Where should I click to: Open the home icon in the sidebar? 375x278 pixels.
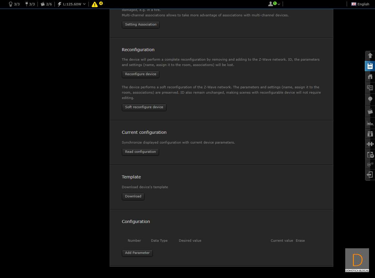(x=370, y=77)
